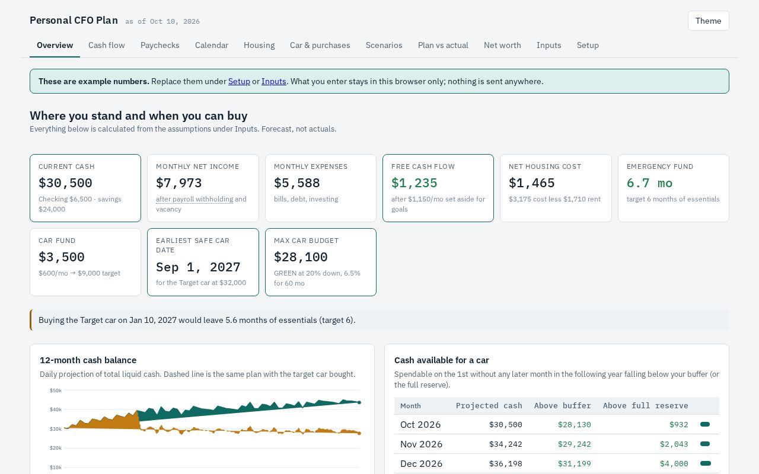Select the Overview tab
This screenshot has height=474, width=759.
(55, 45)
